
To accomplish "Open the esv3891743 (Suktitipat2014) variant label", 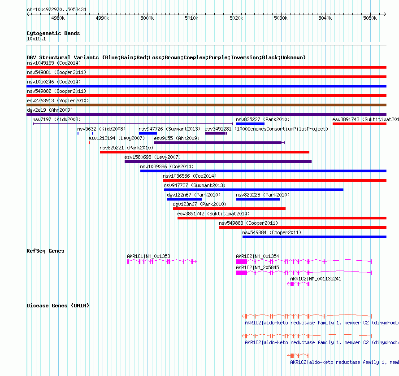I will (x=365, y=119).
